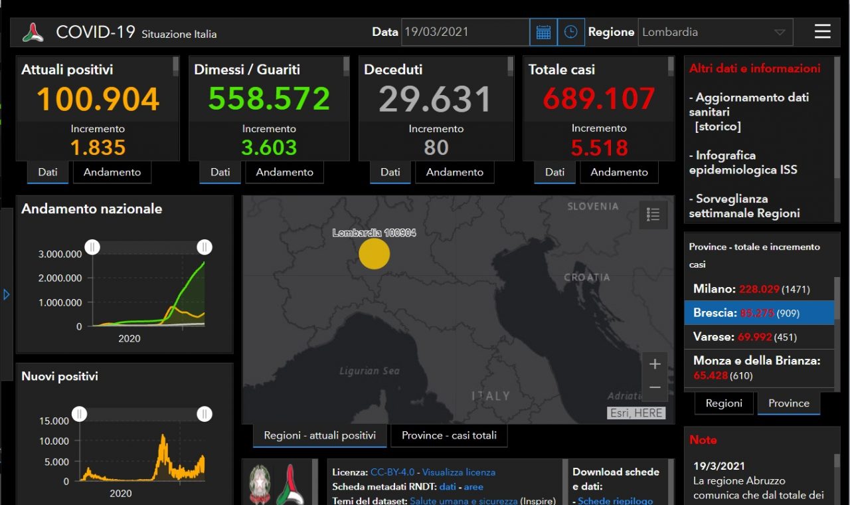Click right handle of Nuovi positivi slider

[x=205, y=414]
